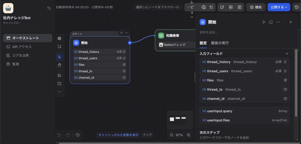Add a new input field with plus icon
Viewport: 301px width, 144px height.
pos(287,54)
